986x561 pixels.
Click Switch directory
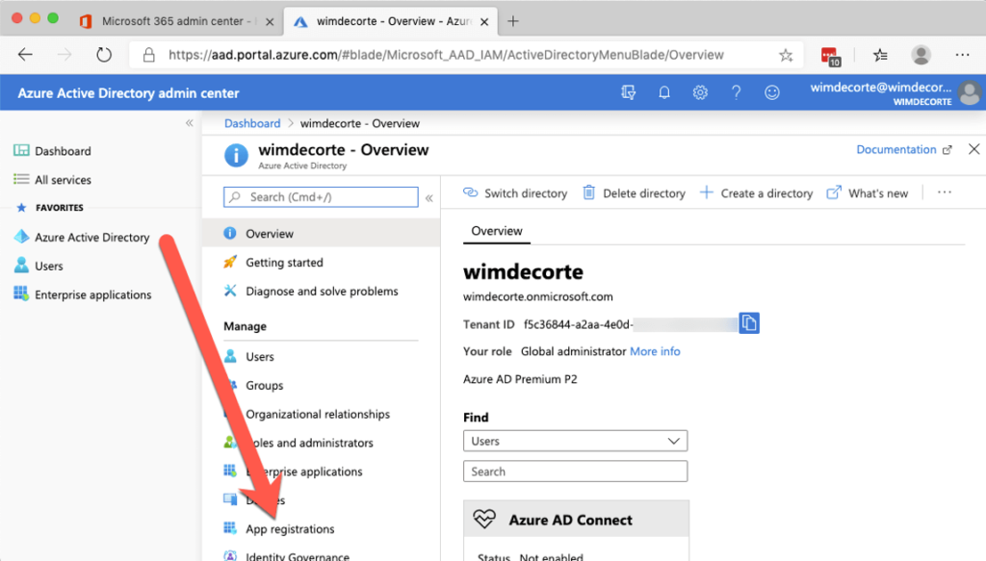524,192
